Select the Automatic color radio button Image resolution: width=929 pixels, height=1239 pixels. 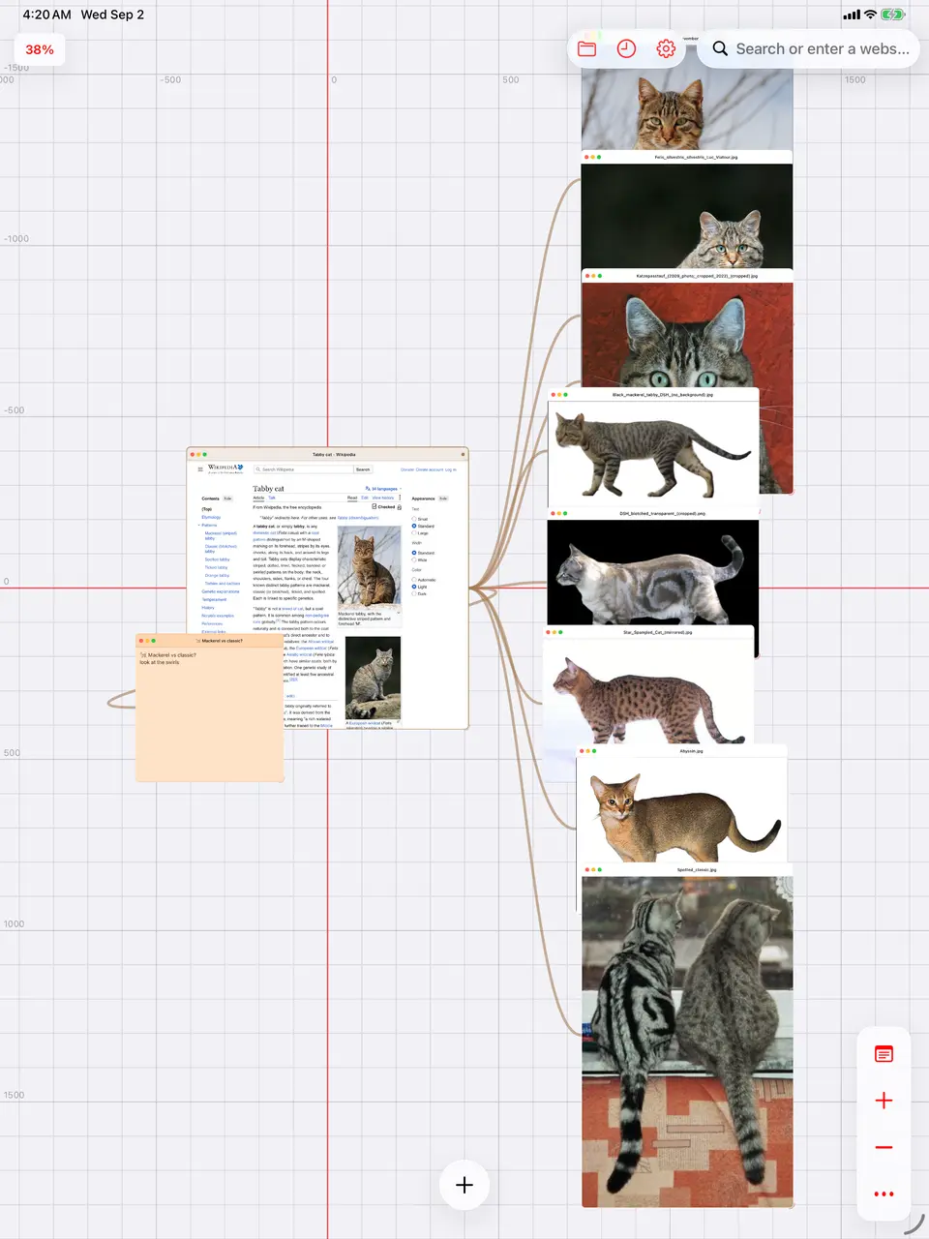tap(414, 580)
